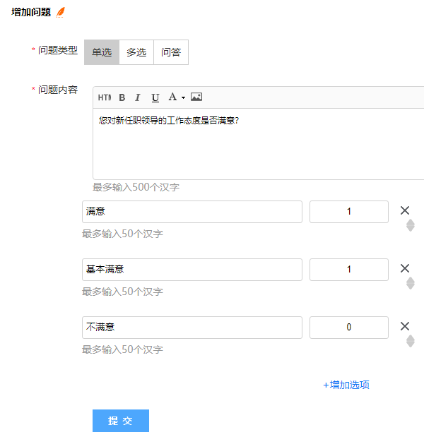Click the score field showing 0
The height and width of the screenshot is (437, 424).
point(349,328)
